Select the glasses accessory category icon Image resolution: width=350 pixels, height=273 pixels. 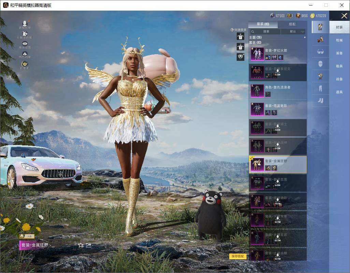click(320, 52)
